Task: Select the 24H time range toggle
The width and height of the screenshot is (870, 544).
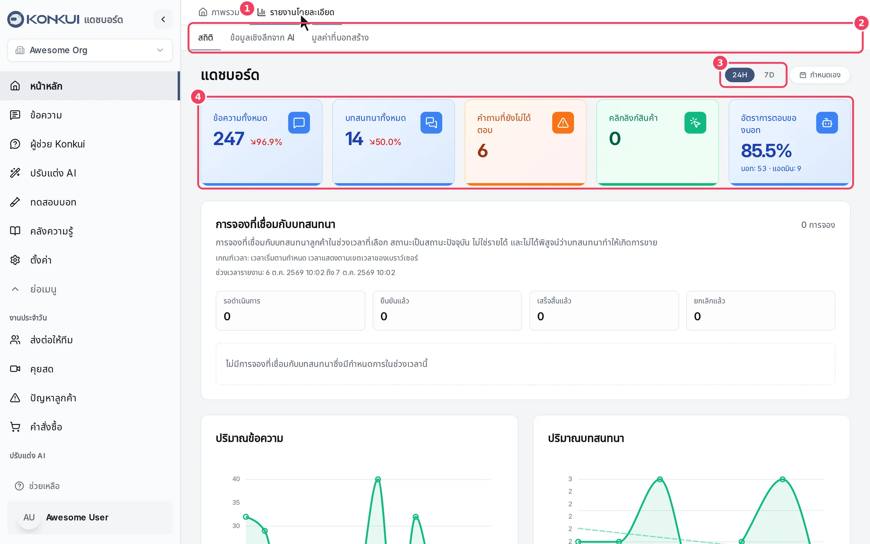Action: (739, 75)
